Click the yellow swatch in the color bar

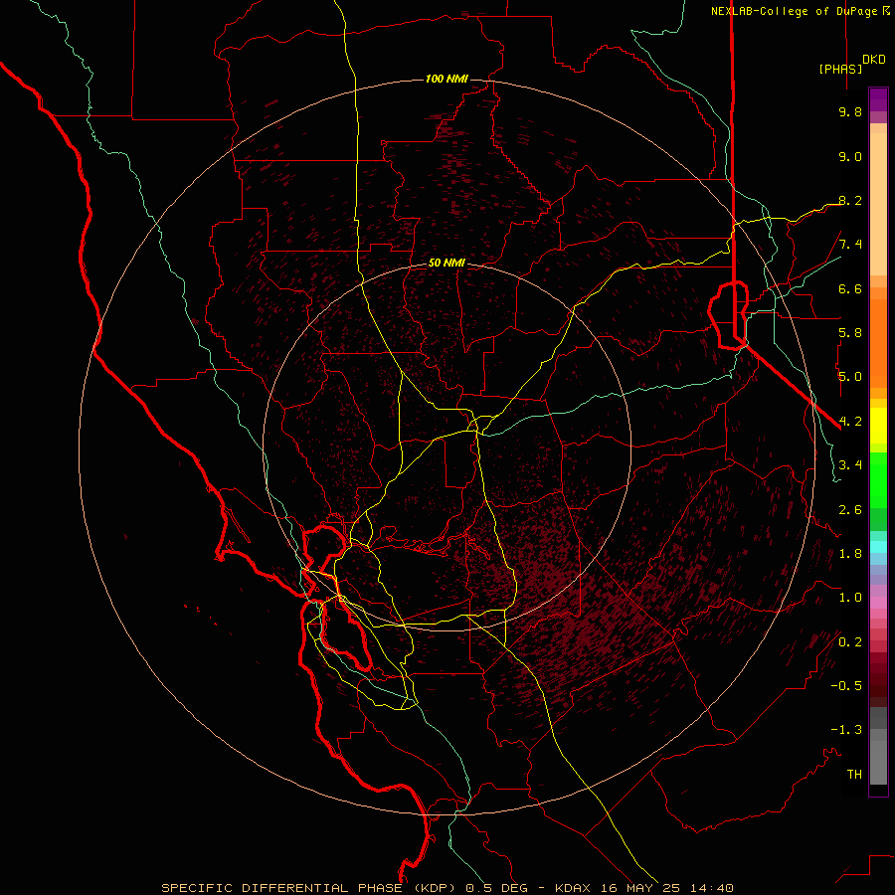click(878, 426)
